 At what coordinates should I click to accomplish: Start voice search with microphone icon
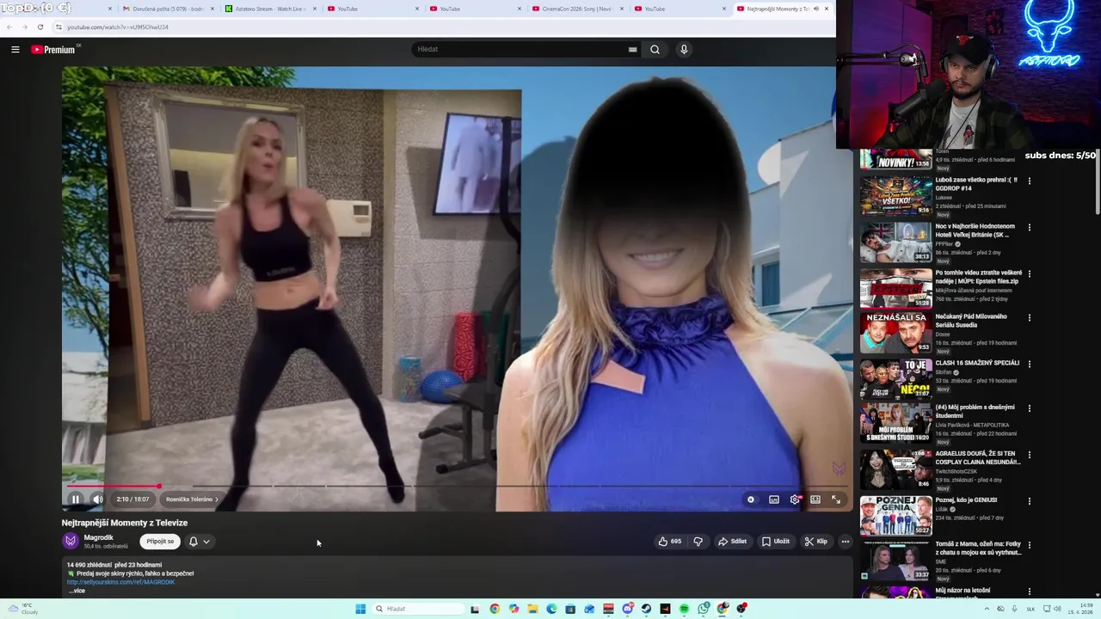click(x=684, y=49)
